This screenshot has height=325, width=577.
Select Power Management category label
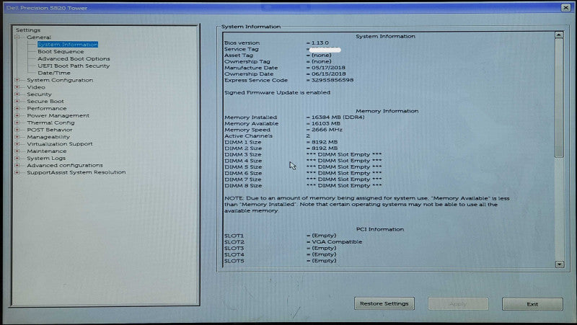[x=58, y=115]
